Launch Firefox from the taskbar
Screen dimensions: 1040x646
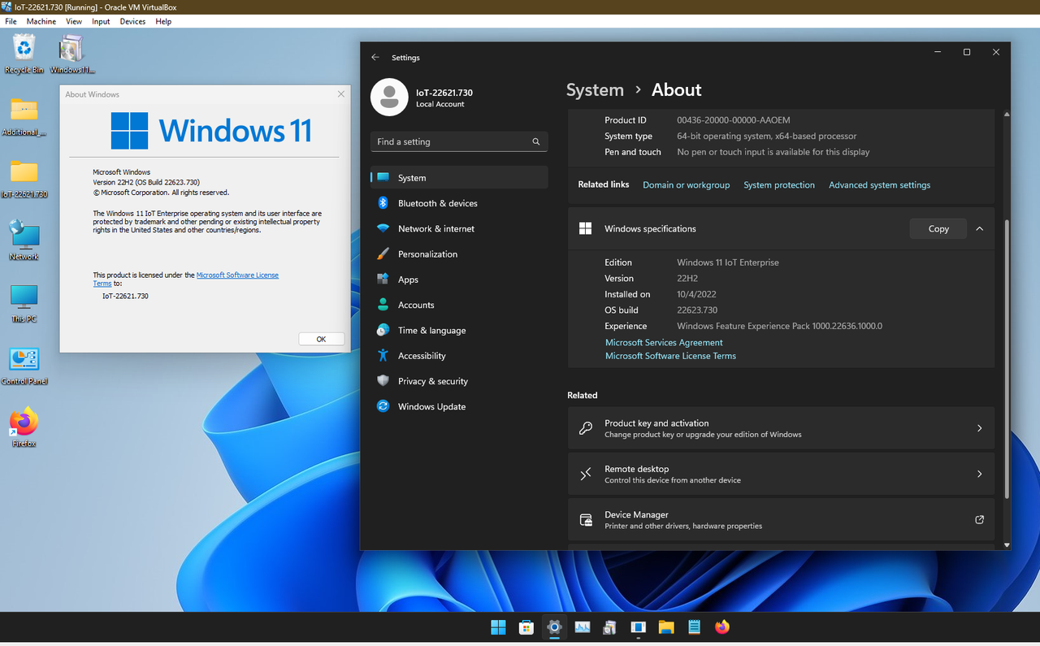pos(722,626)
